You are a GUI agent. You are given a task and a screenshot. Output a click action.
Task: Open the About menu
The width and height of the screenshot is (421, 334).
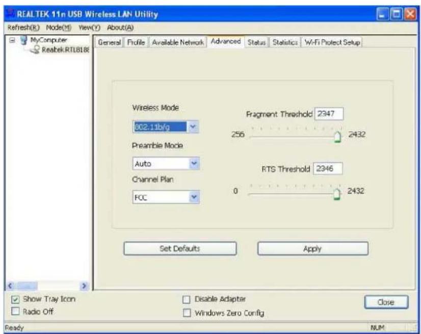click(120, 28)
